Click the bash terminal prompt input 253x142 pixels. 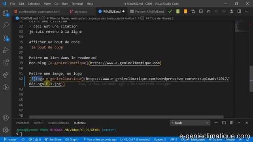(x=21, y=134)
